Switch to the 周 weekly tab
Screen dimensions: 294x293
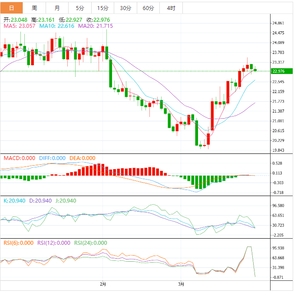tap(34, 8)
